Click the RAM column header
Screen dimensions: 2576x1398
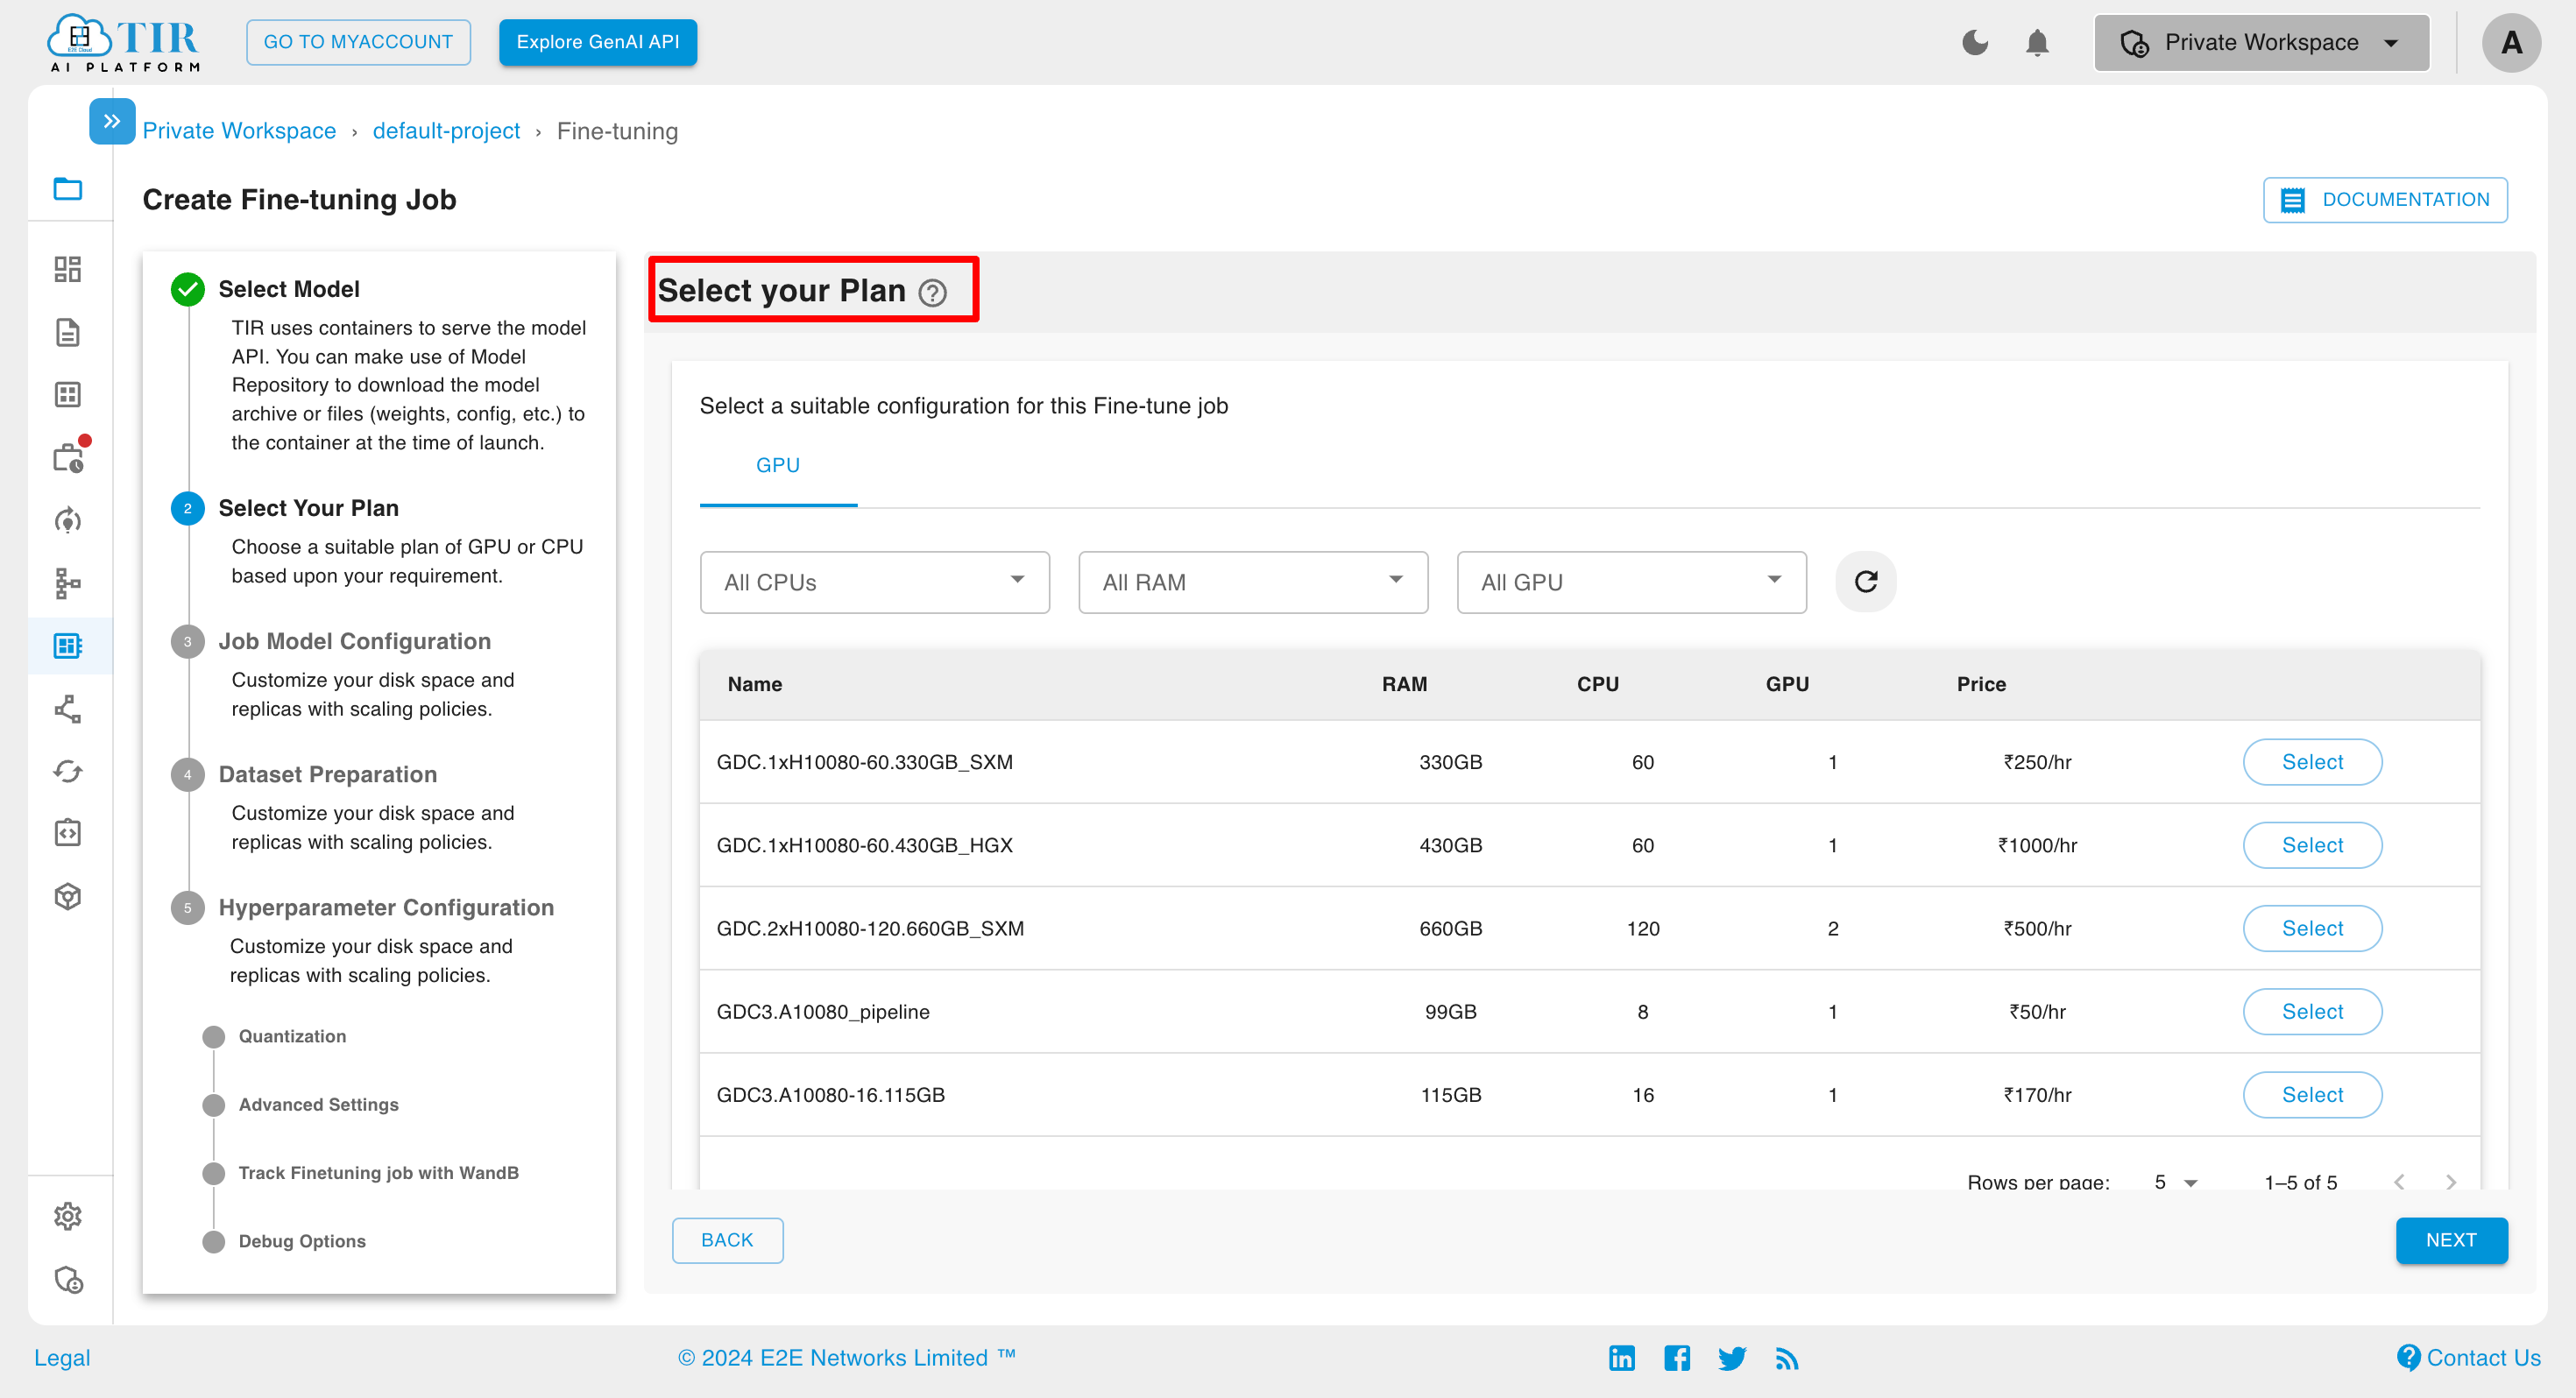1404,684
